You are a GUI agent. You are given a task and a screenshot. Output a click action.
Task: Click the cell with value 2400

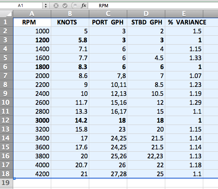tap(32, 94)
